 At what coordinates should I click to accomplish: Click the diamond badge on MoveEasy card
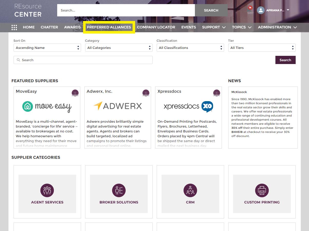click(75, 93)
